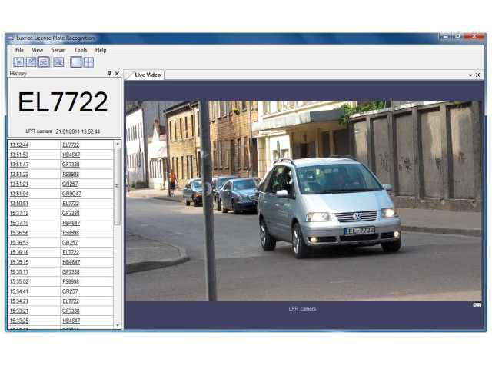Click the first toolbar icon below File

18,62
